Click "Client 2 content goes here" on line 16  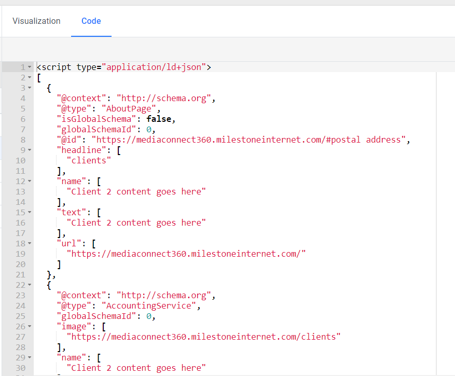point(136,223)
